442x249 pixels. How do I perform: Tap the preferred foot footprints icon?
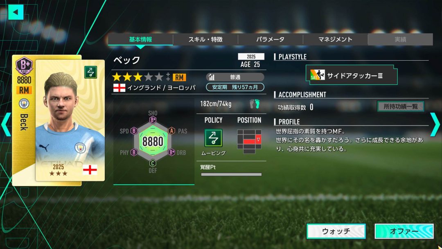pos(255,104)
